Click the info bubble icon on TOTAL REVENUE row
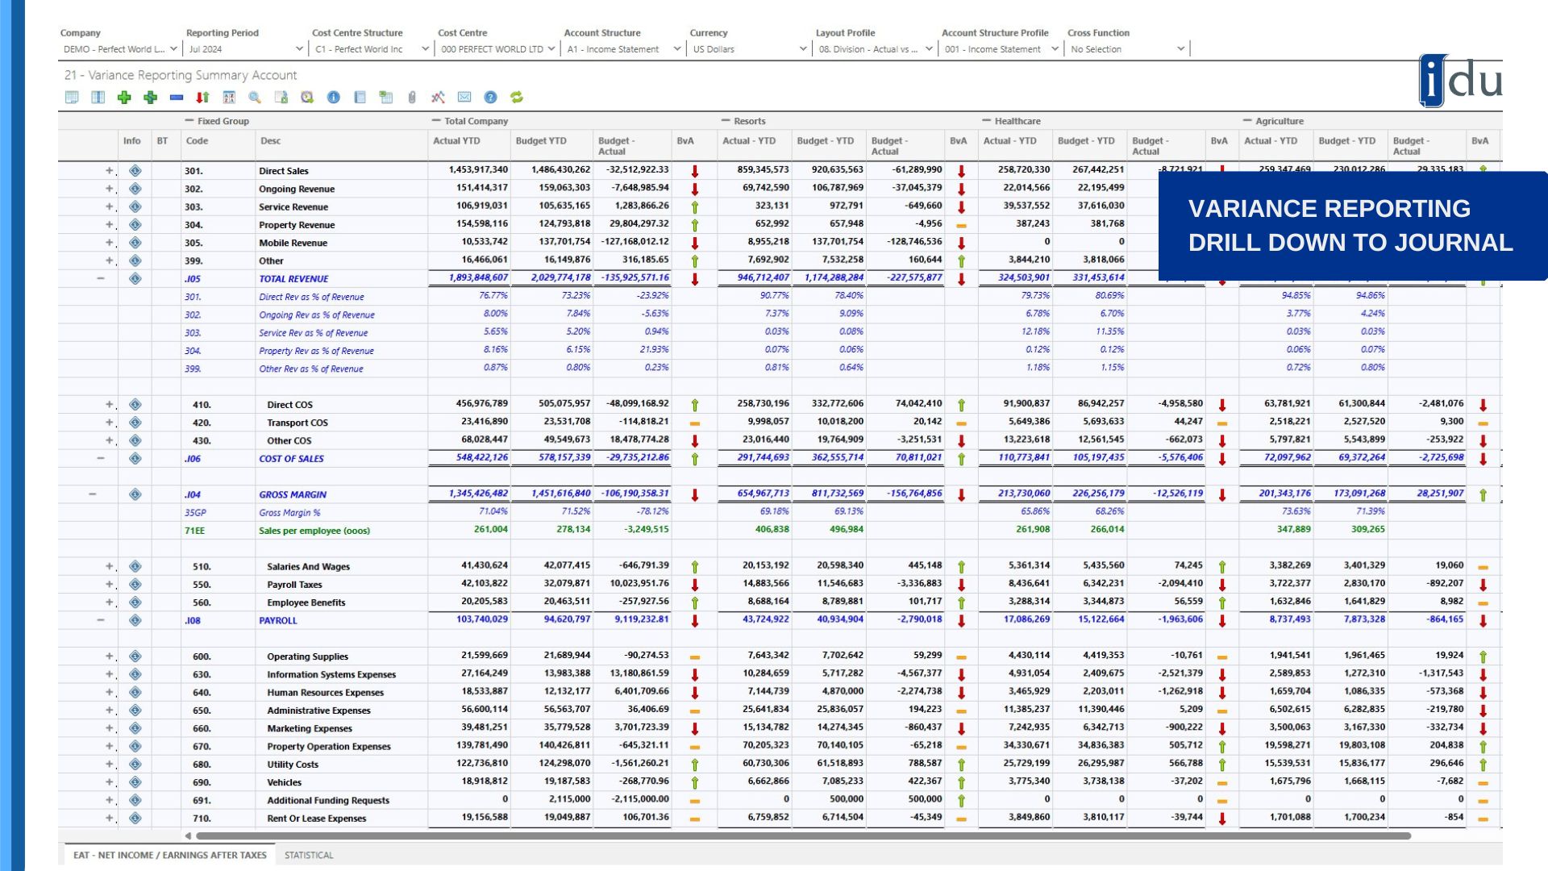The height and width of the screenshot is (871, 1548). click(x=135, y=278)
